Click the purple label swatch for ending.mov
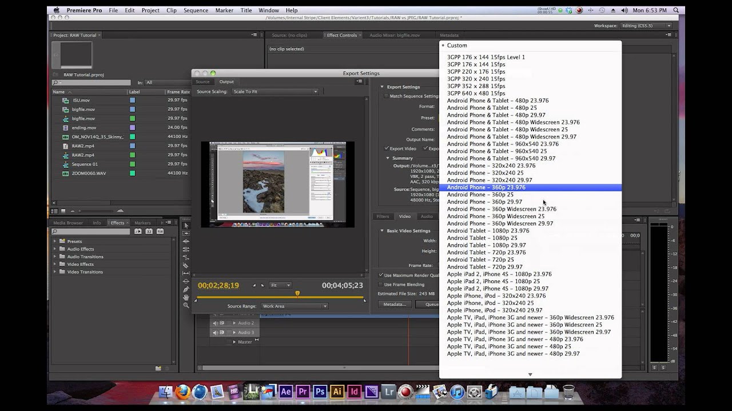The image size is (732, 411). pyautogui.click(x=132, y=127)
